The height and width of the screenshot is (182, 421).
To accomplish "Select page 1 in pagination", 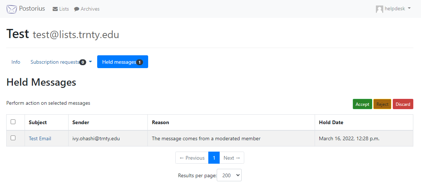I will point(214,158).
